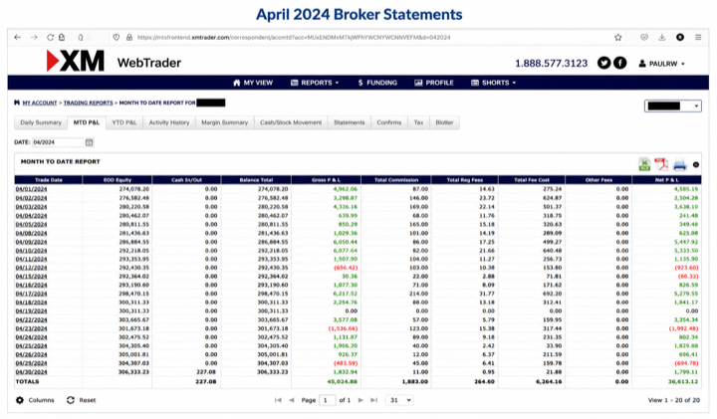This screenshot has height=419, width=717.
Task: Open the Cash/Stock Movement tab
Action: [x=291, y=122]
